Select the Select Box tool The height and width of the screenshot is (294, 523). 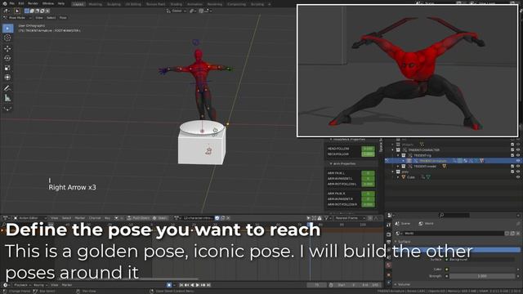pyautogui.click(x=7, y=29)
